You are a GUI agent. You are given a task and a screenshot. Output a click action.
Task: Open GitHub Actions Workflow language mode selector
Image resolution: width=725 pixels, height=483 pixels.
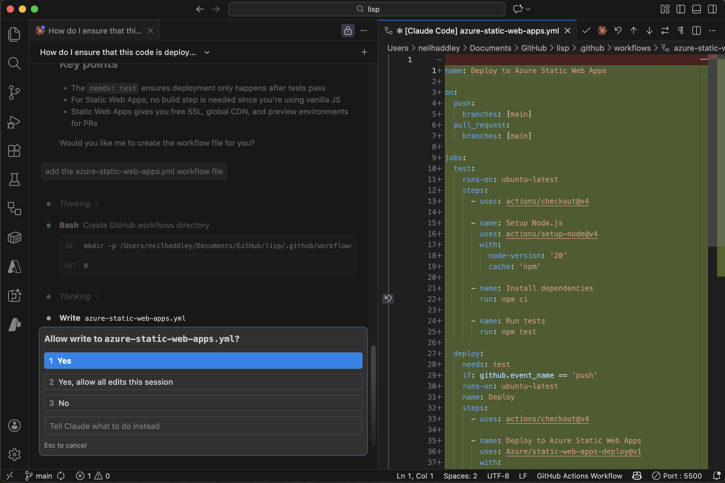[579, 476]
